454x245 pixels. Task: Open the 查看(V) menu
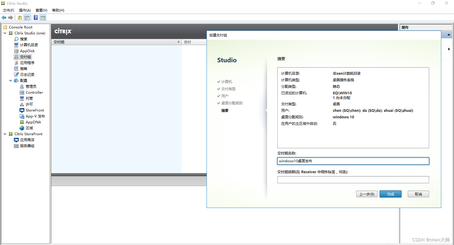[41, 10]
